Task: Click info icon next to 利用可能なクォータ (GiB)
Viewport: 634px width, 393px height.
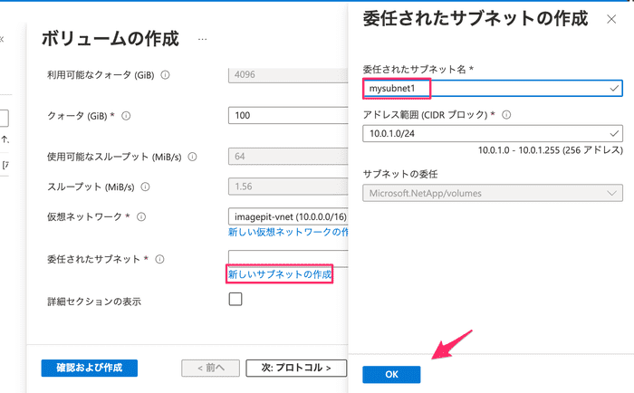Action: [x=165, y=75]
